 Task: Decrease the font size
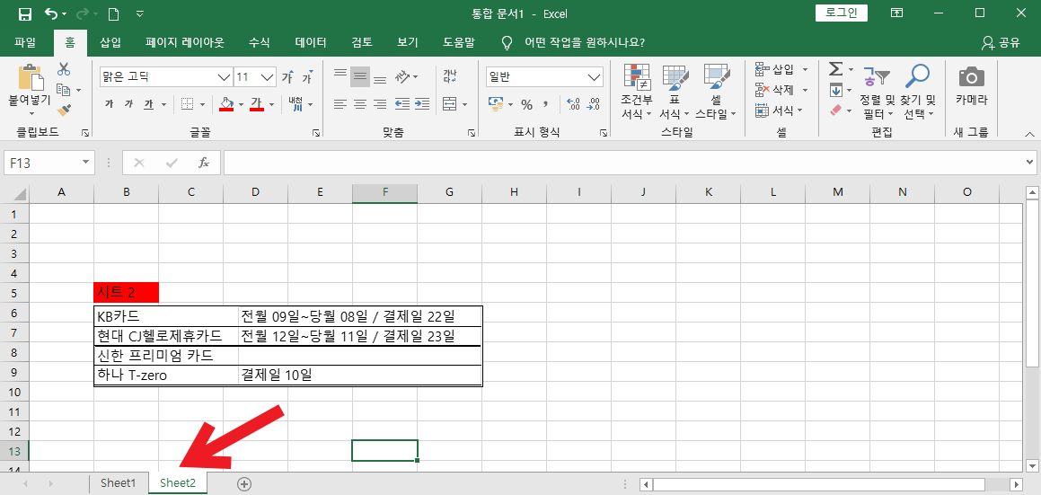click(307, 77)
